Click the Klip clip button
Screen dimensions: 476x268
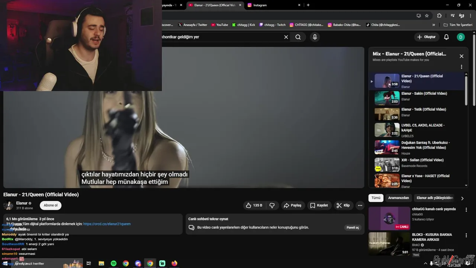pyautogui.click(x=343, y=205)
